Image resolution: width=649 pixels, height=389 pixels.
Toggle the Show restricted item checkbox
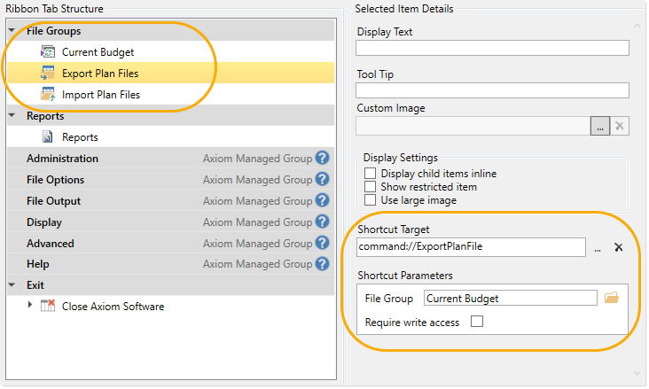coord(371,187)
